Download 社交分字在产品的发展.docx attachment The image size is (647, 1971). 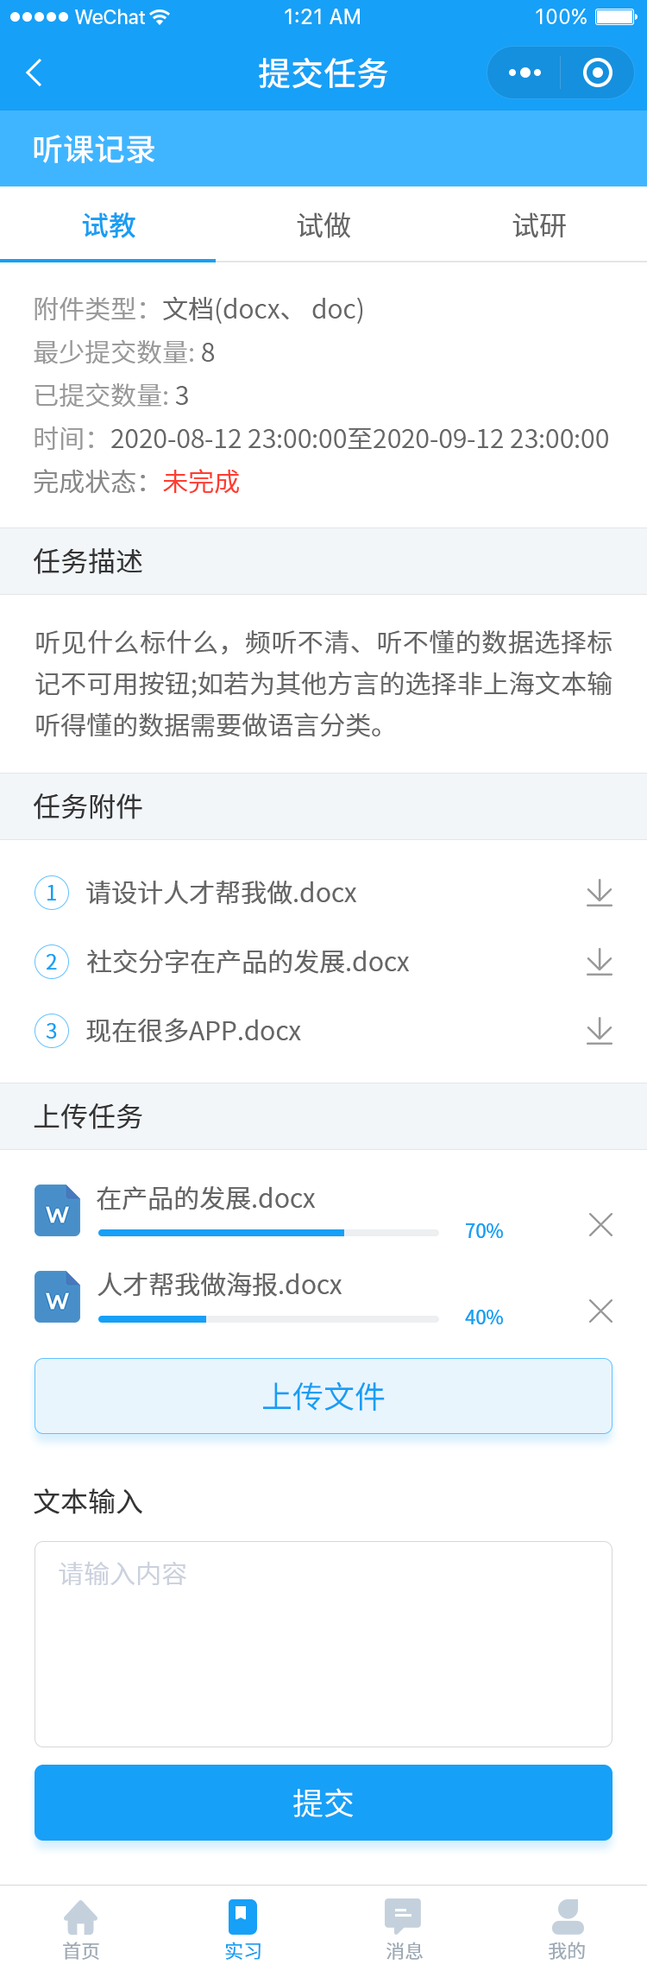600,962
